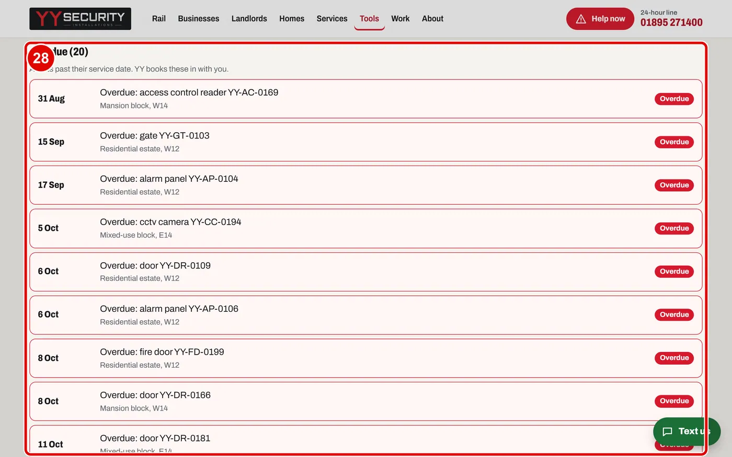Open the About page
The height and width of the screenshot is (457, 732).
coord(432,19)
